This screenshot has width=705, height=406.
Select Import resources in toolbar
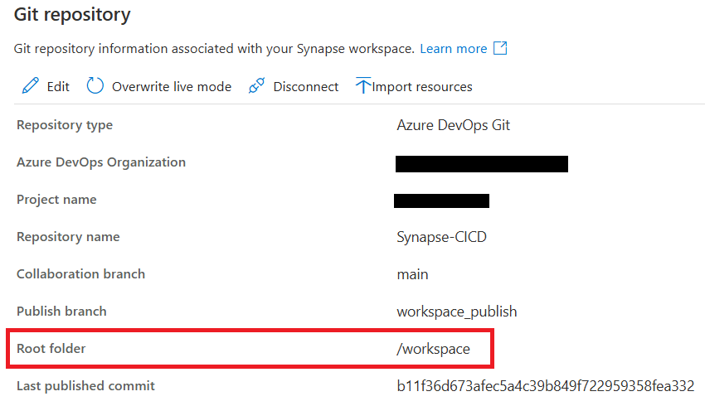(422, 87)
